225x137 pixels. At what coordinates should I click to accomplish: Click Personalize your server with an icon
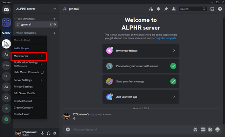pyautogui.click(x=141, y=66)
